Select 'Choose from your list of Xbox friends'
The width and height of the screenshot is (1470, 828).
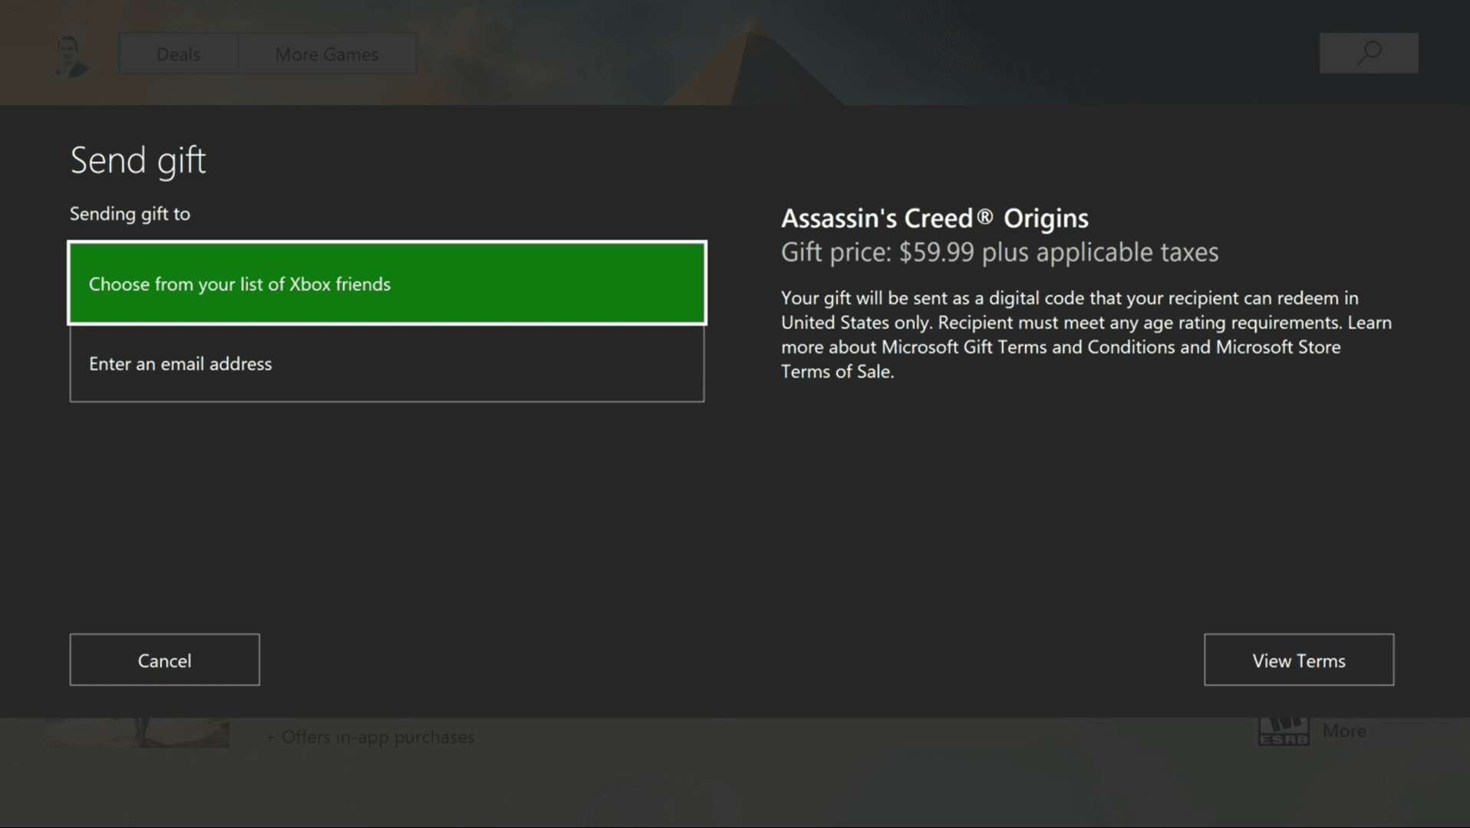click(x=387, y=284)
